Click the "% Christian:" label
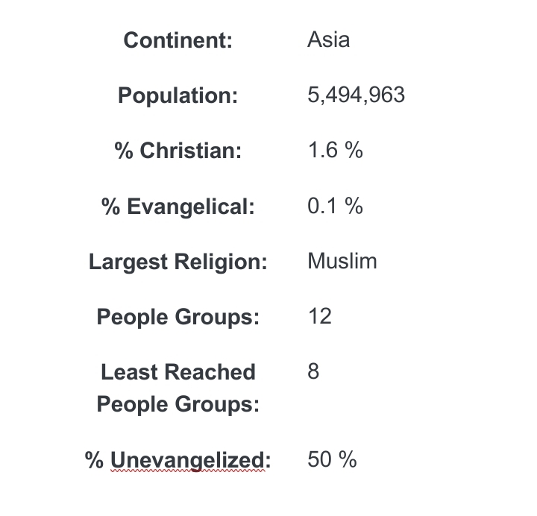The width and height of the screenshot is (537, 516). click(178, 151)
